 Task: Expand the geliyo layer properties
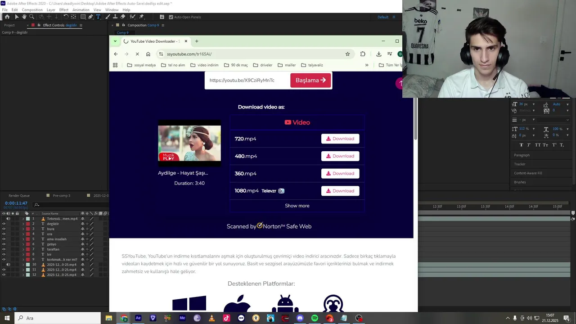tap(23, 244)
